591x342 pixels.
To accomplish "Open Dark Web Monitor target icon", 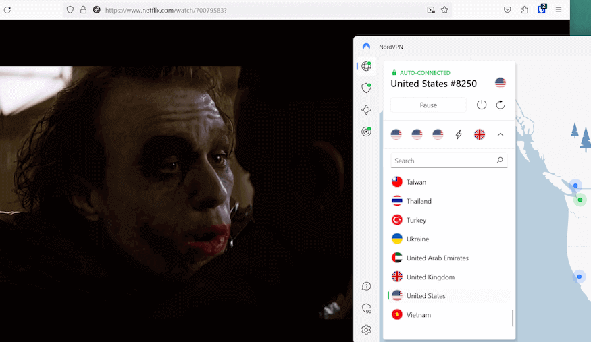I will [366, 132].
